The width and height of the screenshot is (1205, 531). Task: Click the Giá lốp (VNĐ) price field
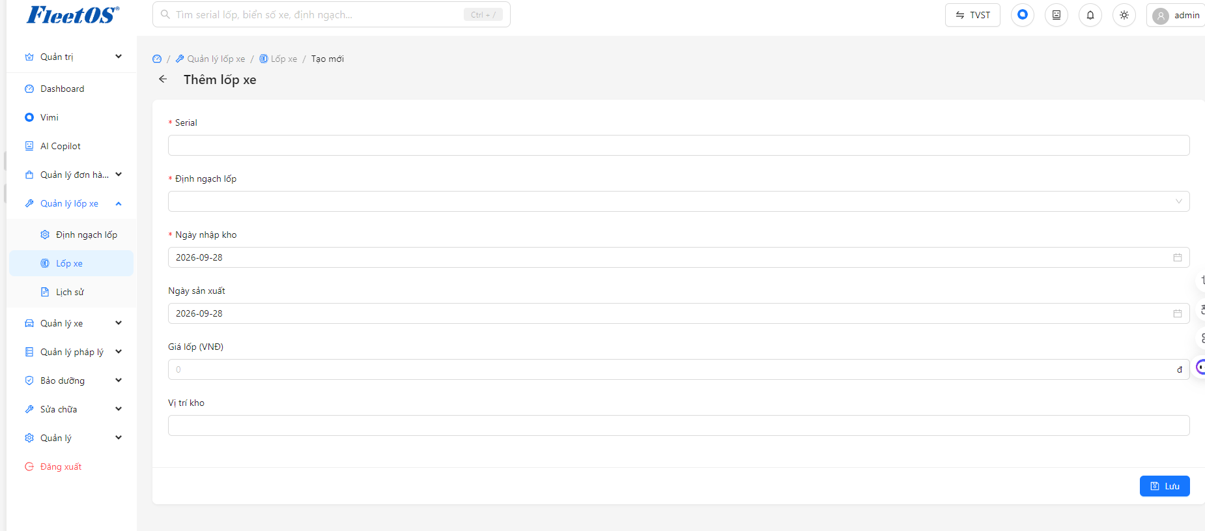679,369
